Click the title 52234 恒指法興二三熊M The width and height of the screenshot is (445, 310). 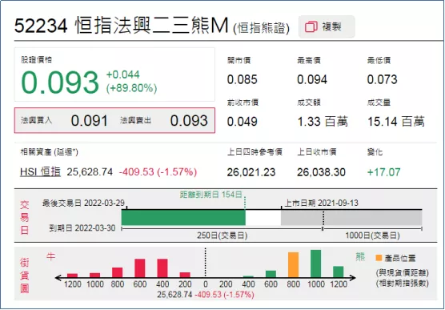tap(122, 26)
